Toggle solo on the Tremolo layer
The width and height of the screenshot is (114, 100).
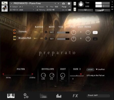pyautogui.click(x=14, y=31)
